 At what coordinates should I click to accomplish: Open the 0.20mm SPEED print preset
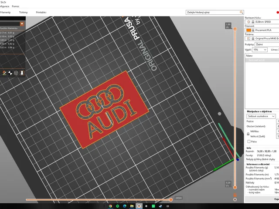[262, 22]
